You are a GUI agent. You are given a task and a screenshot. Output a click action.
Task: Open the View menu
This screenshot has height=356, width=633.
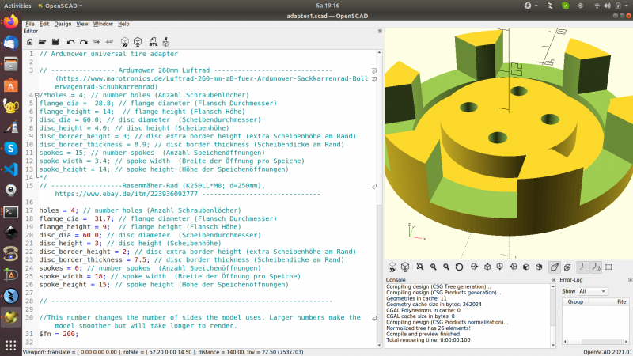click(x=82, y=24)
